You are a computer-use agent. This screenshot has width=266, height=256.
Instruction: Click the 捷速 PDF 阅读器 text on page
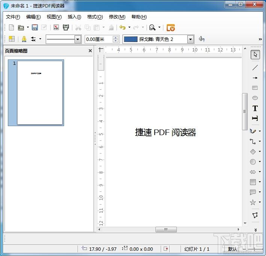coord(166,132)
